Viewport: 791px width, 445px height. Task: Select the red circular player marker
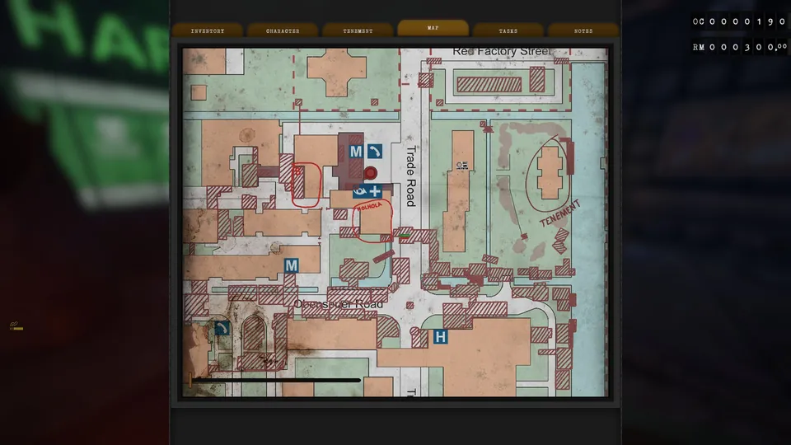tap(371, 173)
